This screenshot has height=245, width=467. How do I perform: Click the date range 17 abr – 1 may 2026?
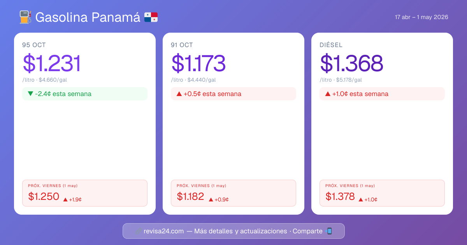[x=421, y=17]
